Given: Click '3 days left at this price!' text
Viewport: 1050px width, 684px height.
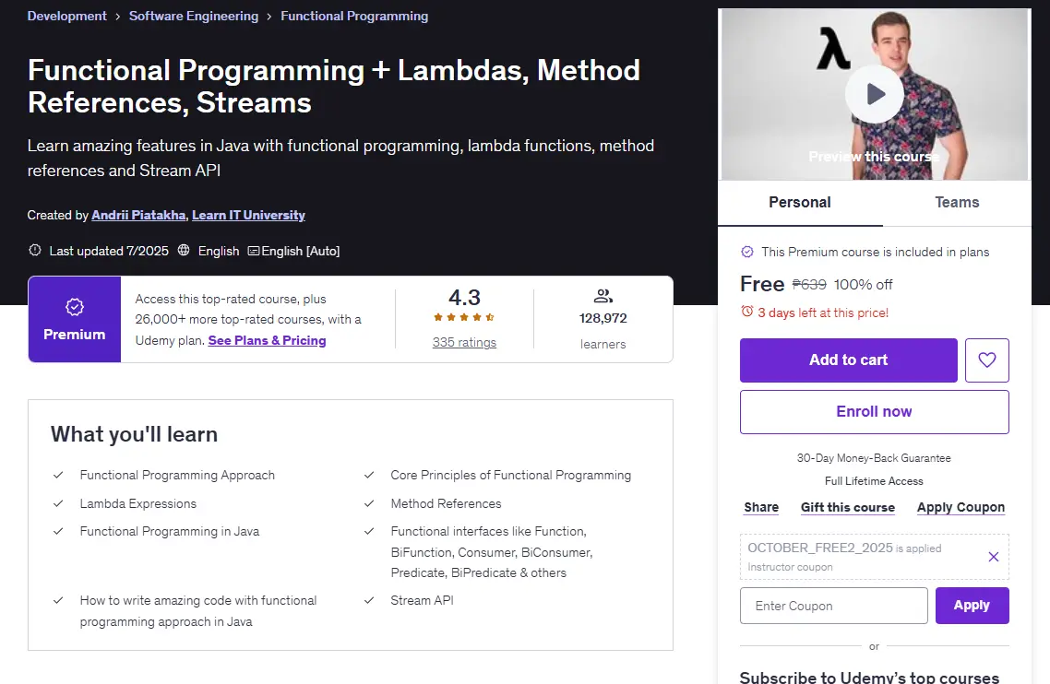Looking at the screenshot, I should 823,313.
